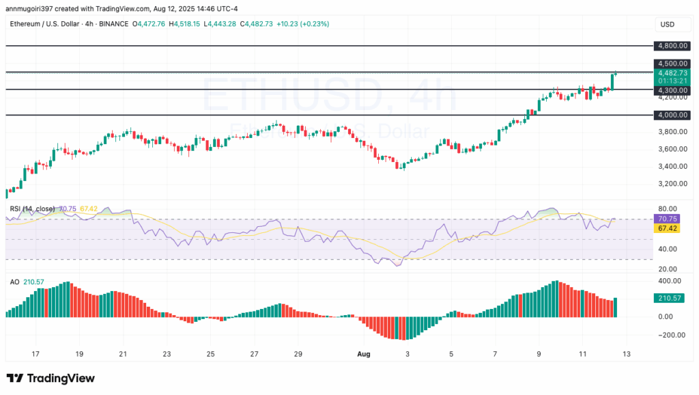This screenshot has height=395, width=699.
Task: Click the RSI (14, close) indicator label
Action: [33, 209]
